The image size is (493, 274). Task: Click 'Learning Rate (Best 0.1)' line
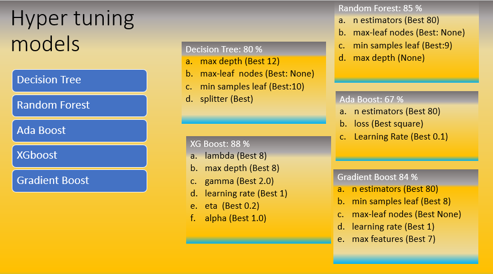pyautogui.click(x=401, y=137)
